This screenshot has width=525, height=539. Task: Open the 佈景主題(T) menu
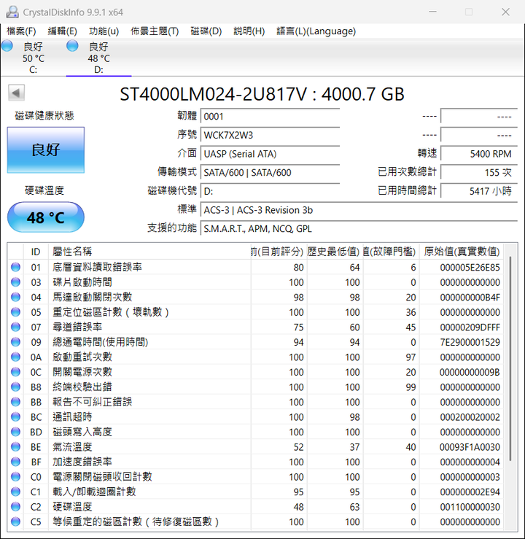point(155,31)
